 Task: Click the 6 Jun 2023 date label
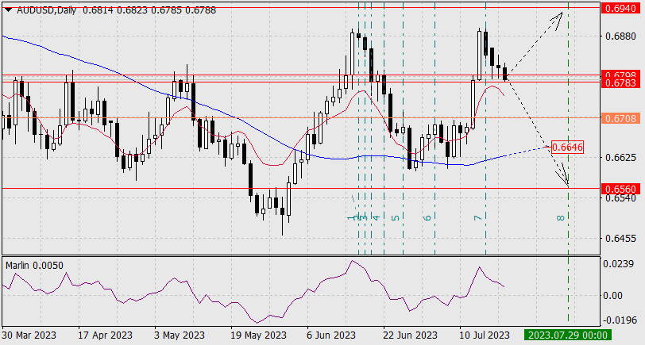tap(331, 335)
